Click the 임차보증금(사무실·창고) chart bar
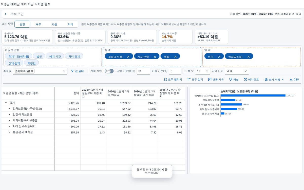The image size is (304, 190). (x=253, y=96)
